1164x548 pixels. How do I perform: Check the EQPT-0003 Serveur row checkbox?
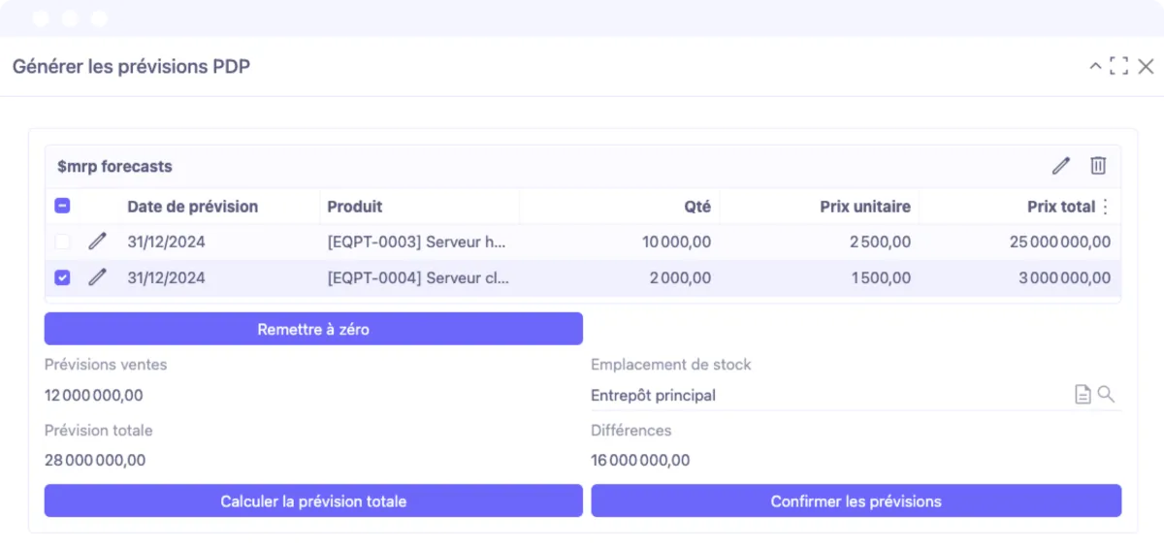click(62, 242)
